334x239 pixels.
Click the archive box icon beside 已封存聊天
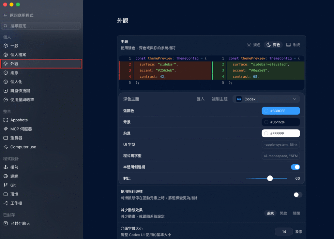[x=6, y=223]
